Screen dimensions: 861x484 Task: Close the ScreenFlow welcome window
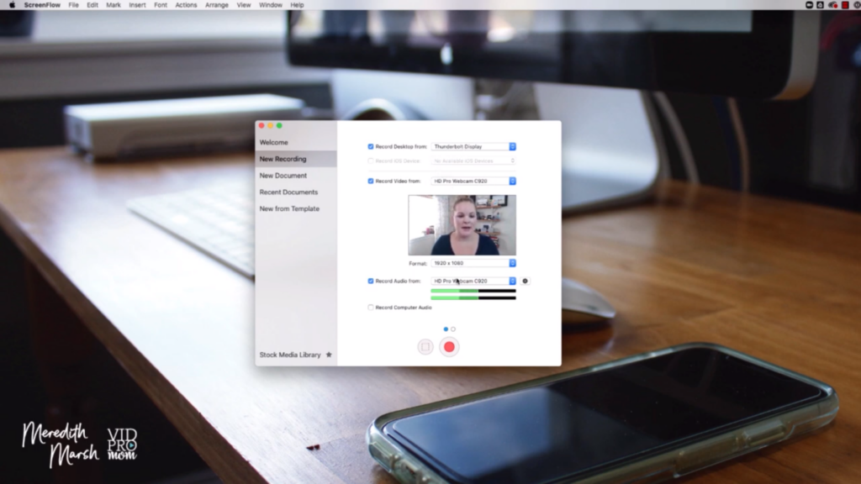point(262,126)
